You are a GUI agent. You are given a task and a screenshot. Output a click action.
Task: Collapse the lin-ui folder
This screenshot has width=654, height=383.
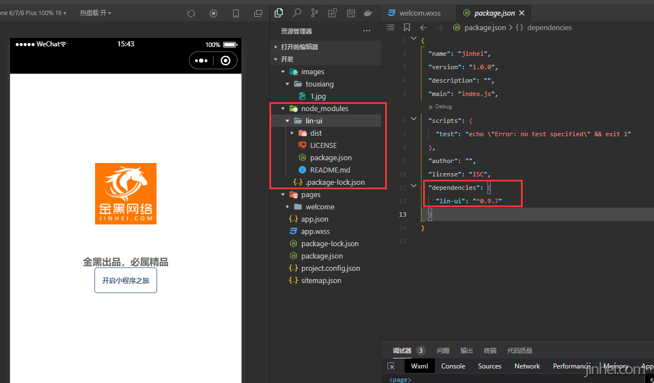[x=287, y=121]
